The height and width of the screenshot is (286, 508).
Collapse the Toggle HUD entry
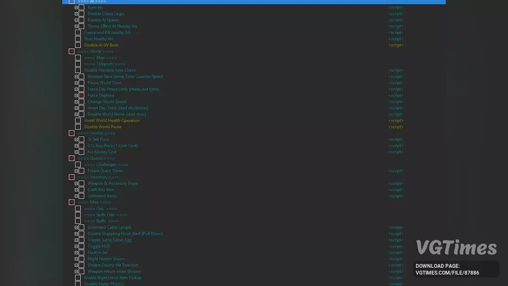tap(77, 246)
